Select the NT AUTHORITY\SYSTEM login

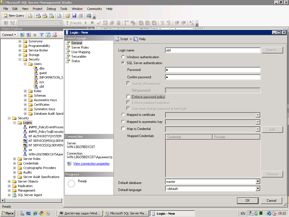coord(45,136)
